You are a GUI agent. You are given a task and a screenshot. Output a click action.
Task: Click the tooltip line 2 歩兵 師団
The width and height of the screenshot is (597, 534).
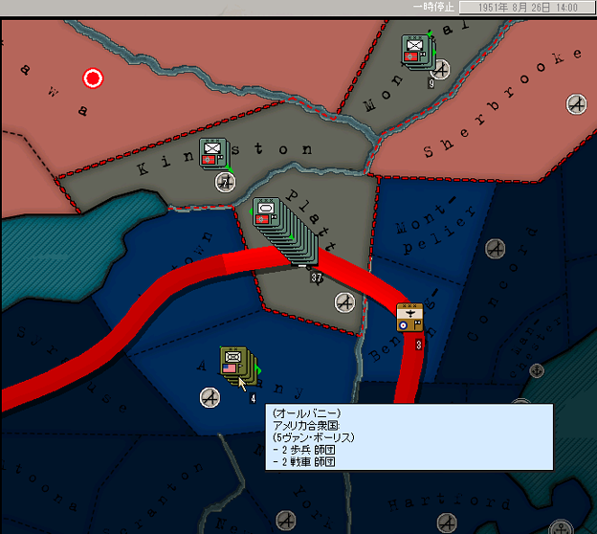point(304,450)
